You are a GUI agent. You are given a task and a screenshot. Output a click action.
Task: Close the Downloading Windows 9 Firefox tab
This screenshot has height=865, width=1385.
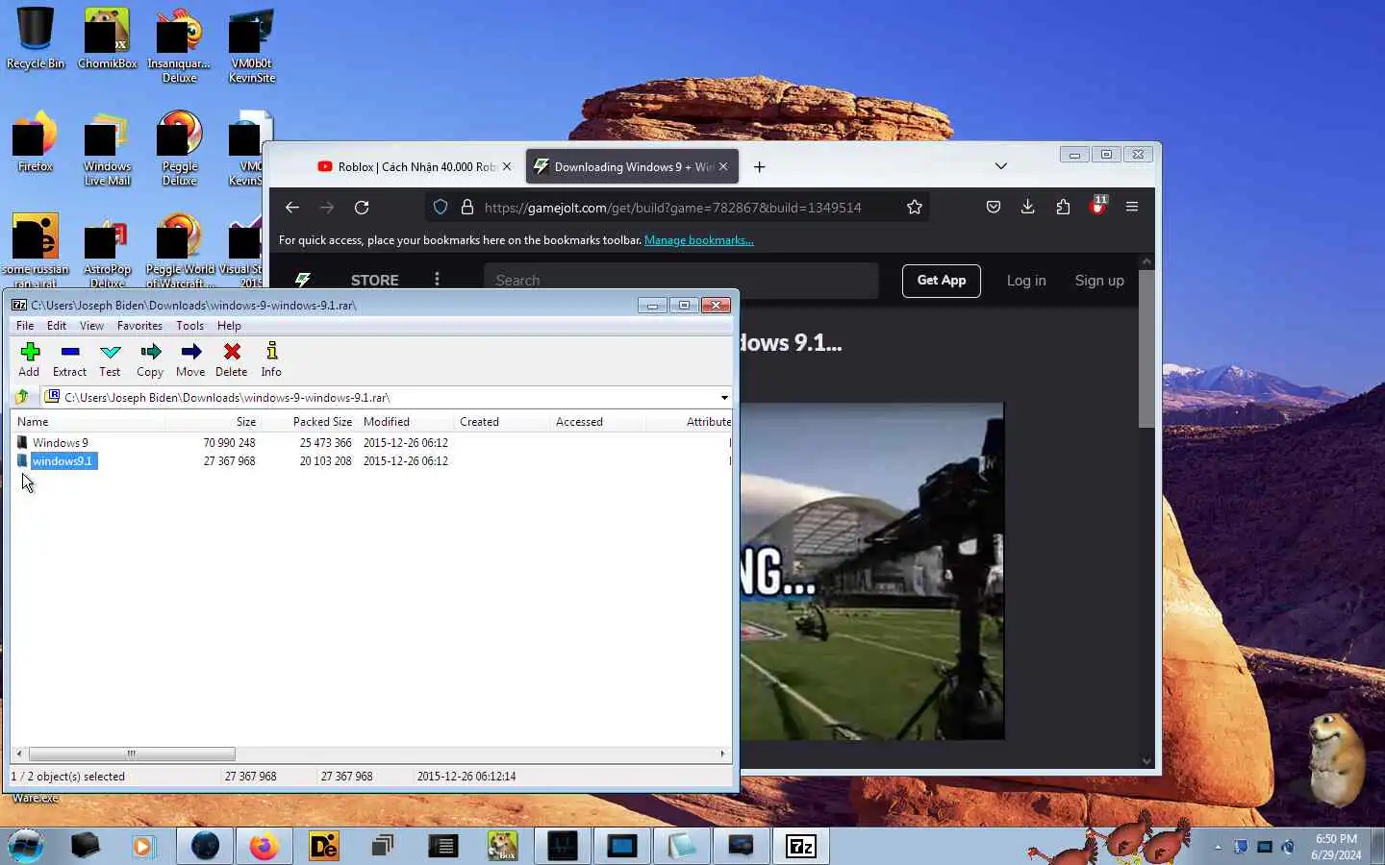[723, 167]
